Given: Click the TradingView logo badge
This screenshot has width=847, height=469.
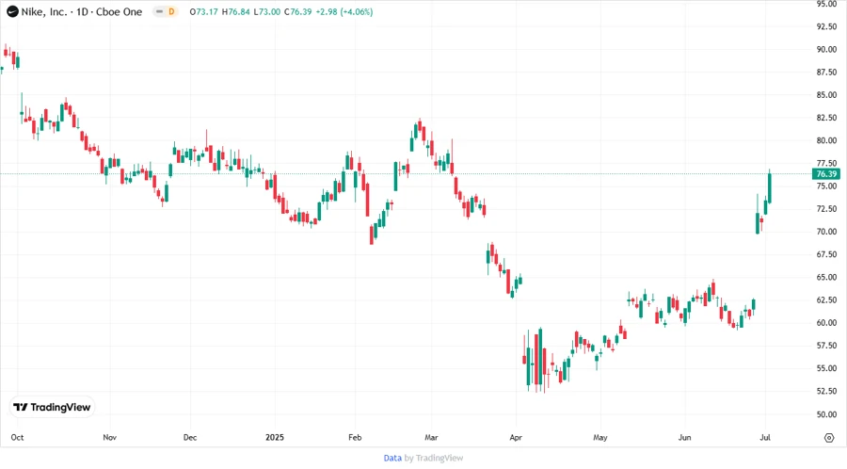Looking at the screenshot, I should coord(53,408).
